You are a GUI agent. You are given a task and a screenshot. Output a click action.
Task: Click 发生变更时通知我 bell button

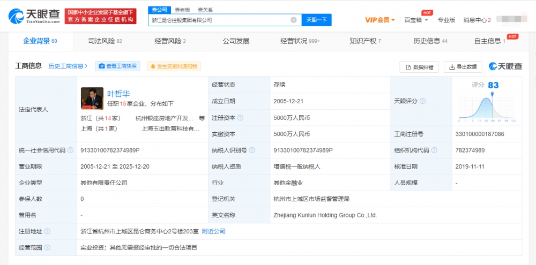pyautogui.click(x=174, y=66)
